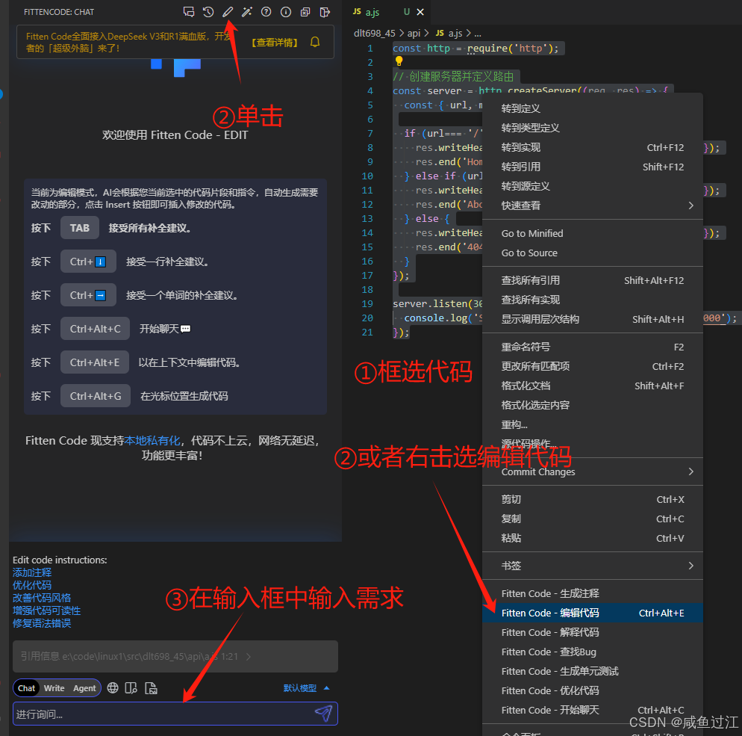Image resolution: width=742 pixels, height=736 pixels.
Task: Click the JS icon on a.js tab
Action: point(358,12)
